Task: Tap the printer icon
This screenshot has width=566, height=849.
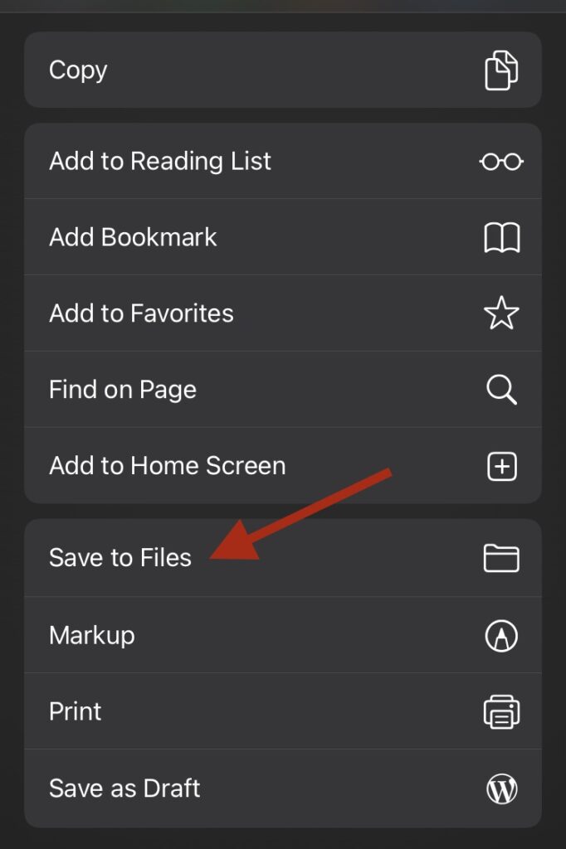Action: coord(501,711)
